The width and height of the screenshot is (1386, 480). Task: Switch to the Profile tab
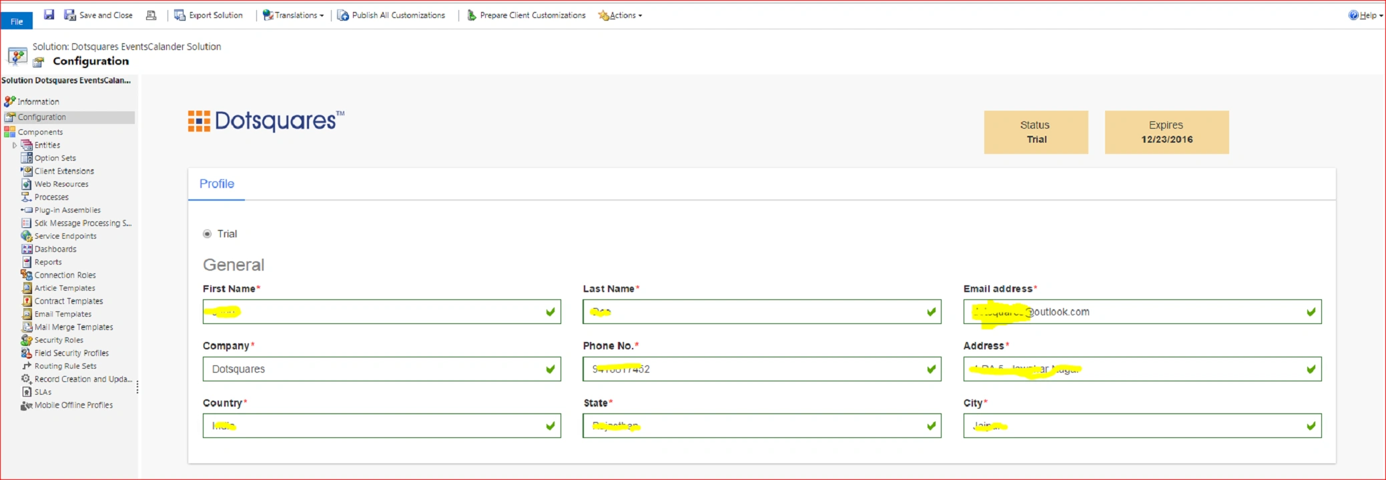[x=217, y=184]
